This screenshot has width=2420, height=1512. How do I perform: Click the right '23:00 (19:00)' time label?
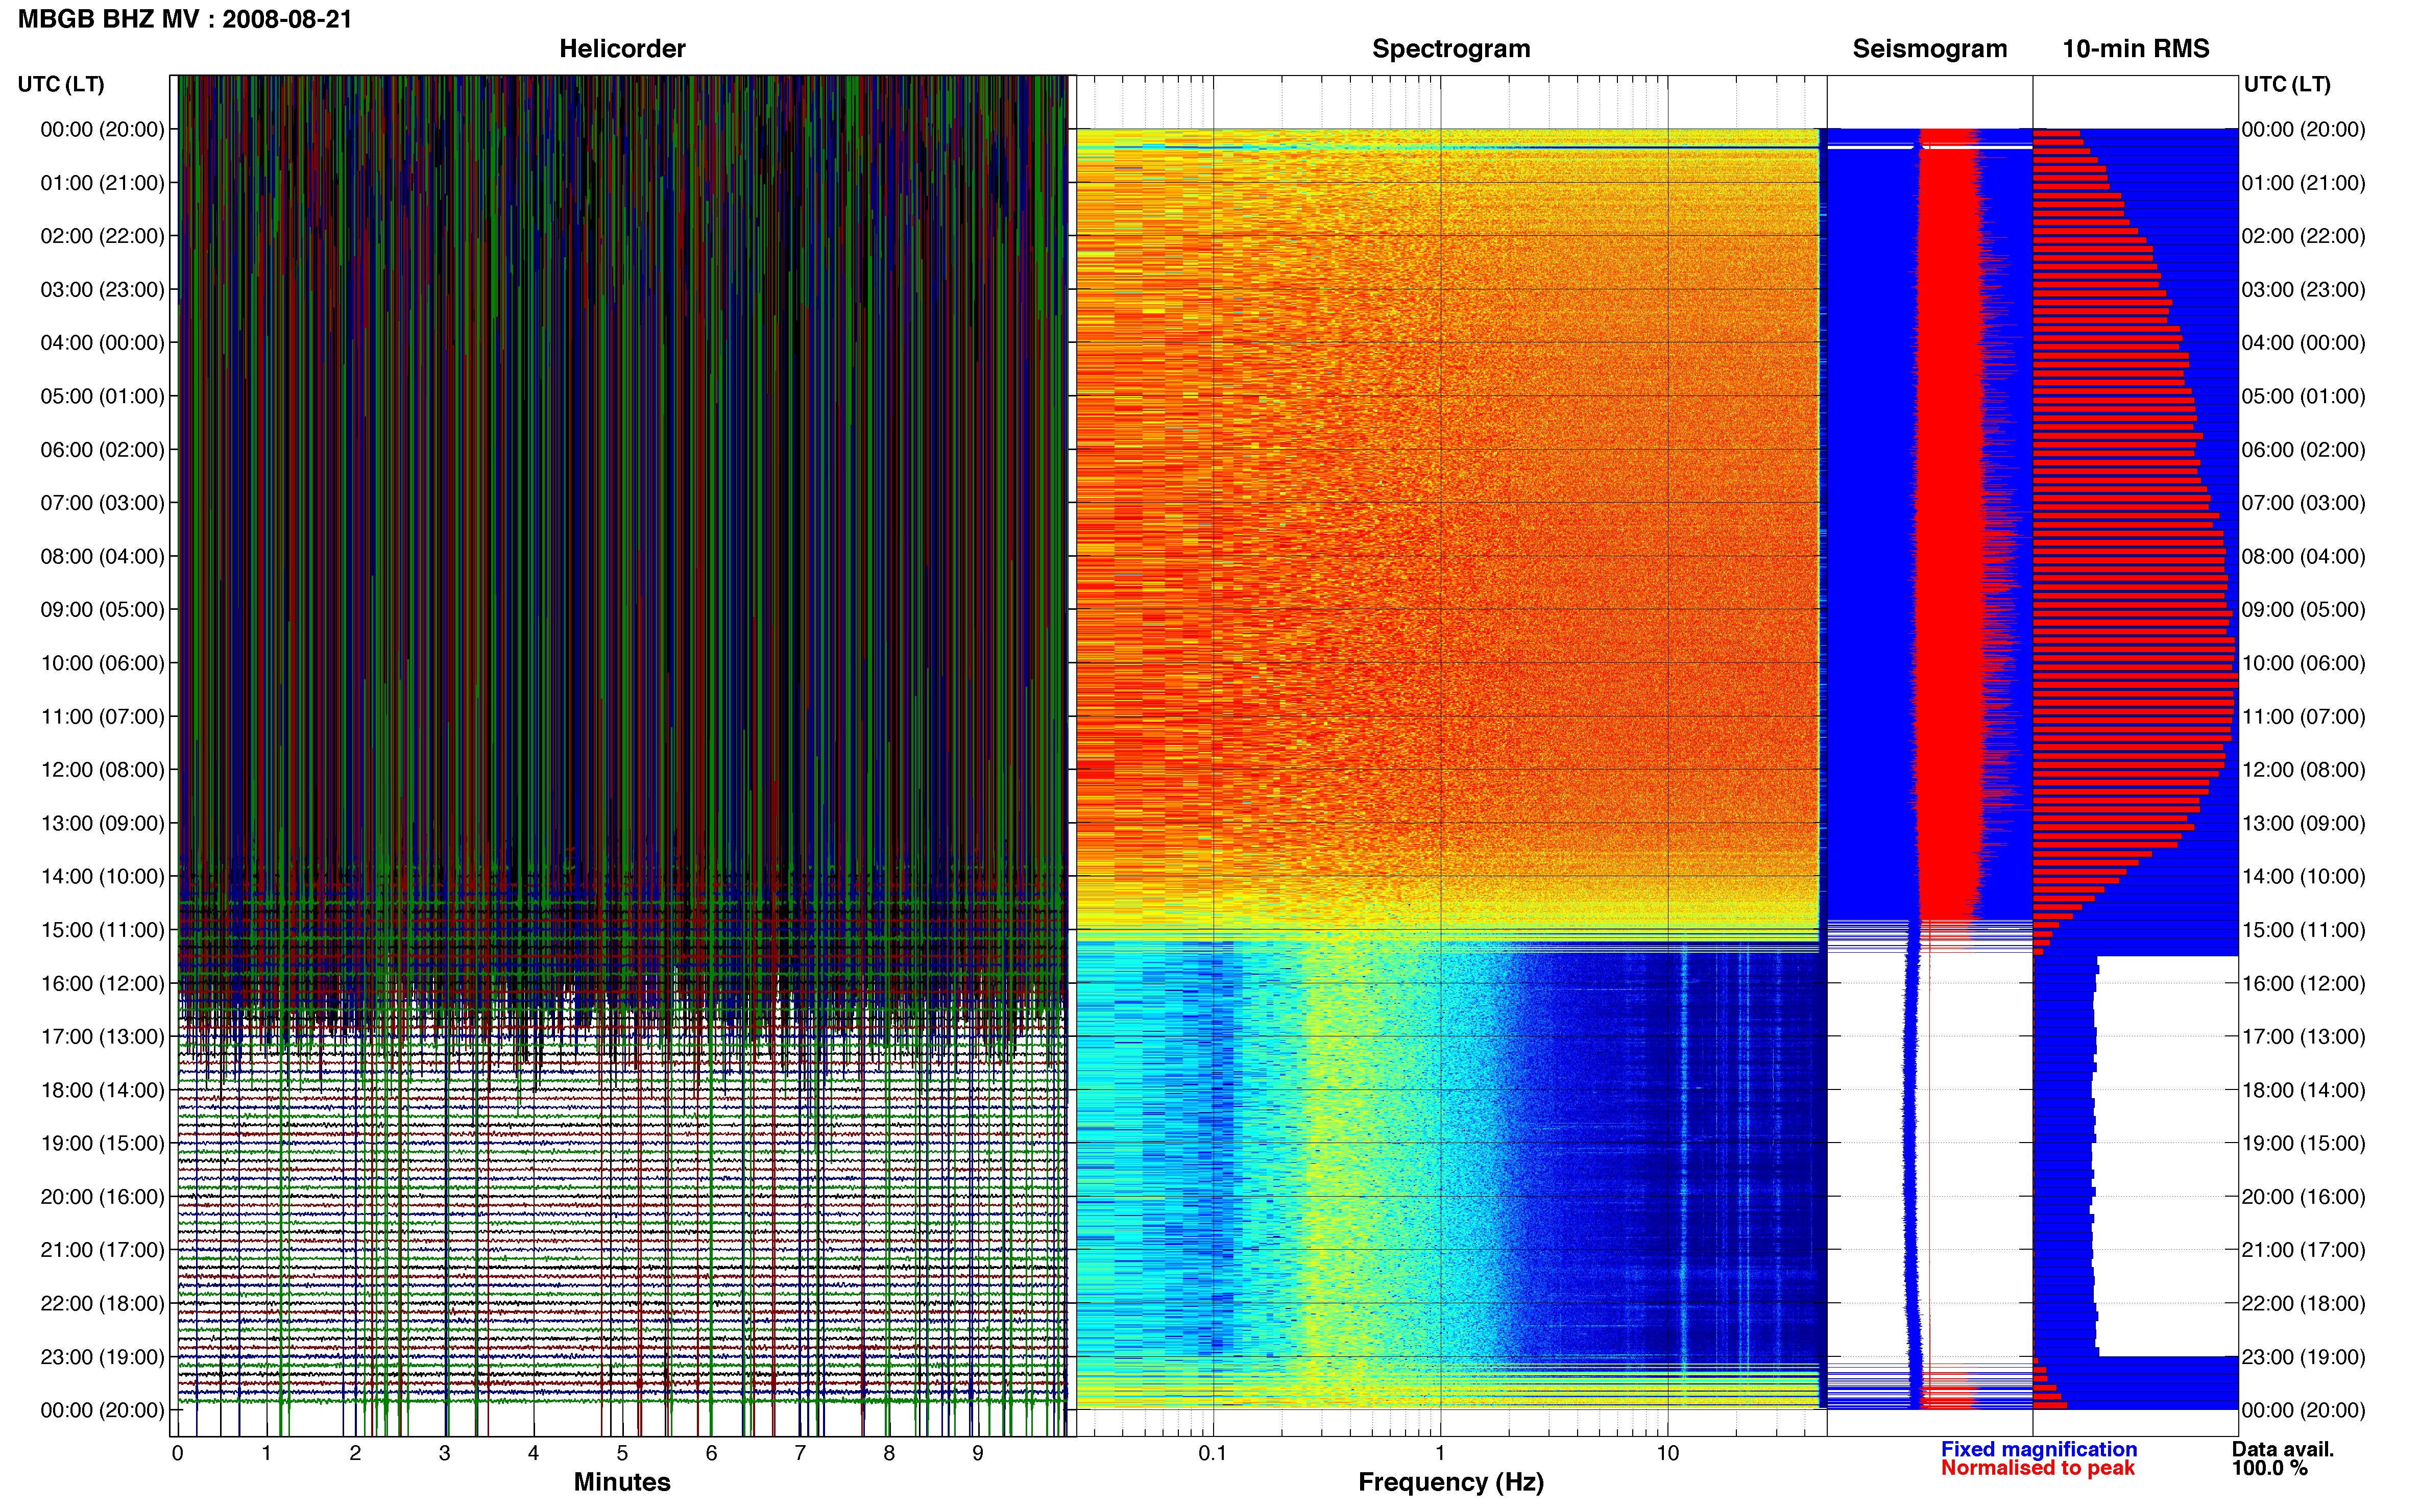pos(2304,1357)
